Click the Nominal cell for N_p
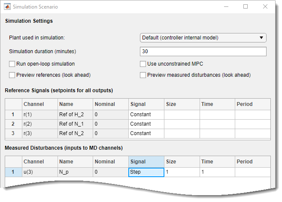Image resolution: width=282 pixels, height=202 pixels. coord(111,172)
